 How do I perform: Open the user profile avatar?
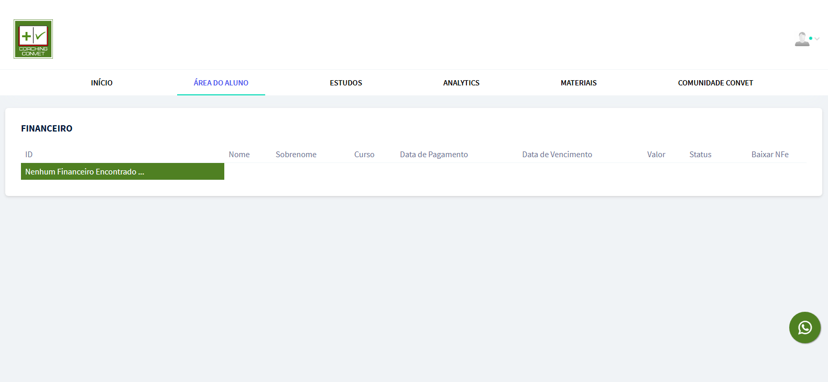(x=802, y=39)
